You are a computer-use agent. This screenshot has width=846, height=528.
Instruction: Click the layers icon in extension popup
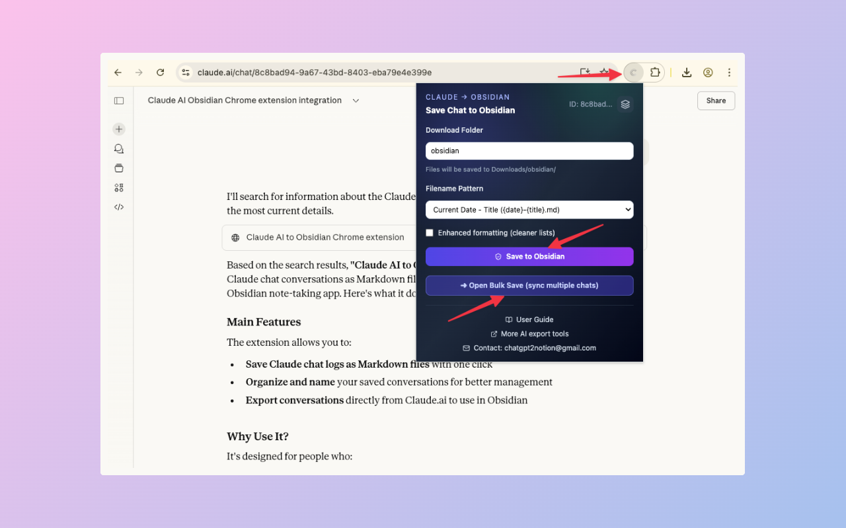click(x=625, y=104)
